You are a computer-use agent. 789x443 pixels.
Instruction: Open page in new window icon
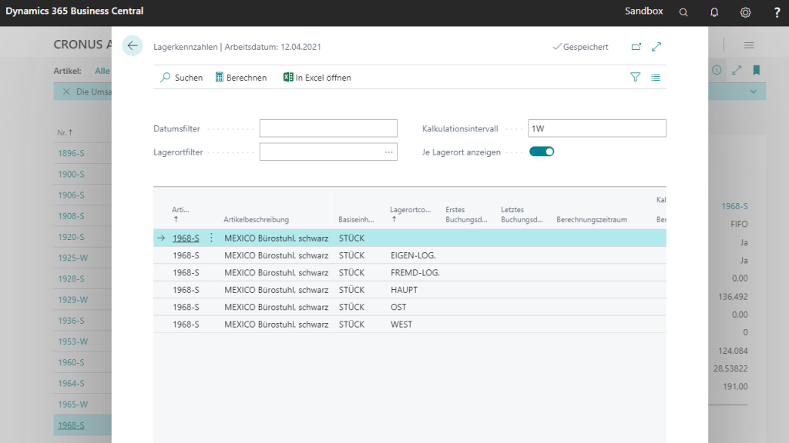click(x=636, y=47)
